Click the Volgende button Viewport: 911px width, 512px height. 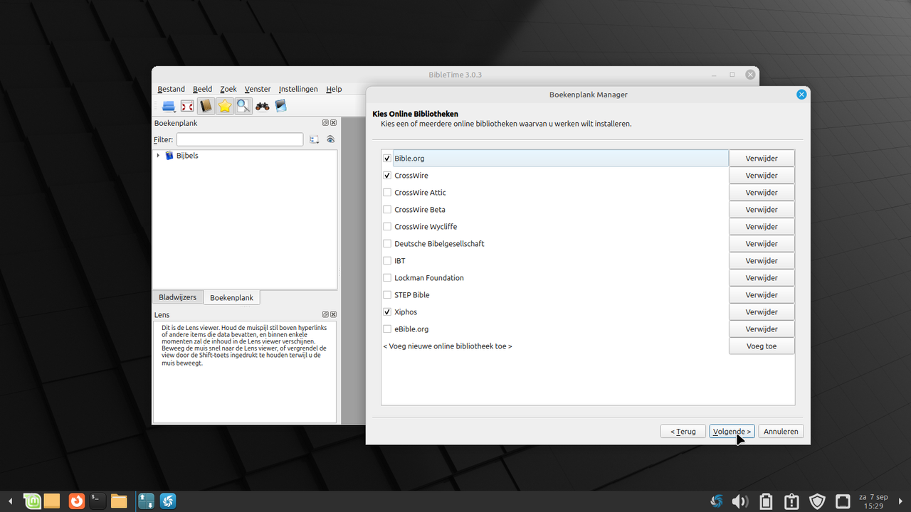[x=732, y=432]
